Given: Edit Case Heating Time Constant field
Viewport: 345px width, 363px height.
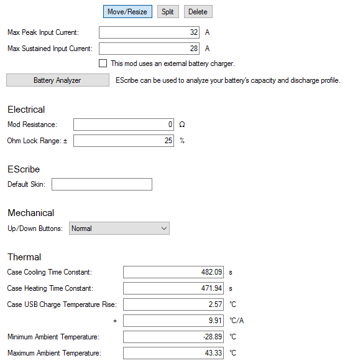Looking at the screenshot, I should (x=173, y=288).
